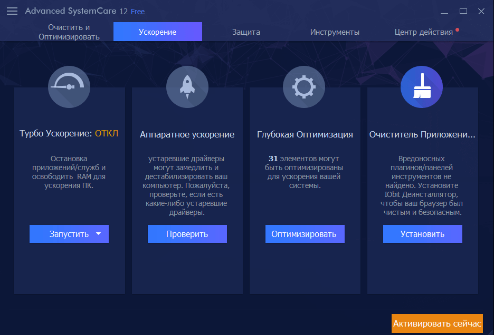This screenshot has height=335, width=494.
Task: Go to the Инструменты tab
Action: tap(335, 32)
